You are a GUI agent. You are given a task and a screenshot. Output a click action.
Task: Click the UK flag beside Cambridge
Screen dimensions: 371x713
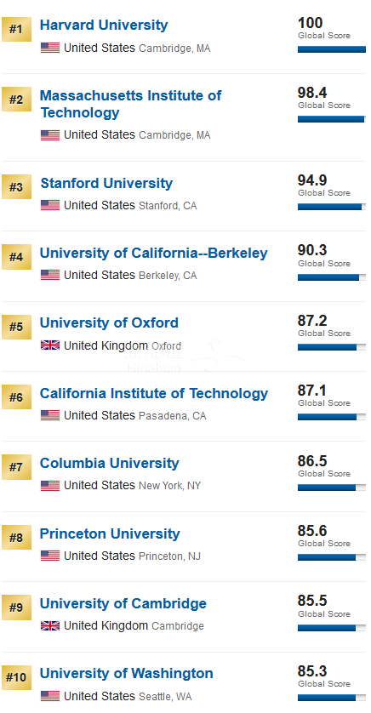coord(50,626)
